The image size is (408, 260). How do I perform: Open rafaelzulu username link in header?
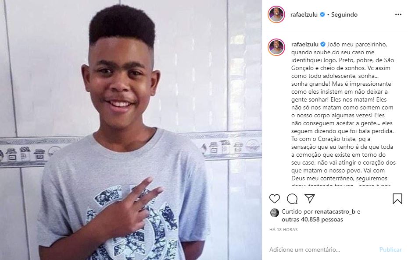pos(304,14)
